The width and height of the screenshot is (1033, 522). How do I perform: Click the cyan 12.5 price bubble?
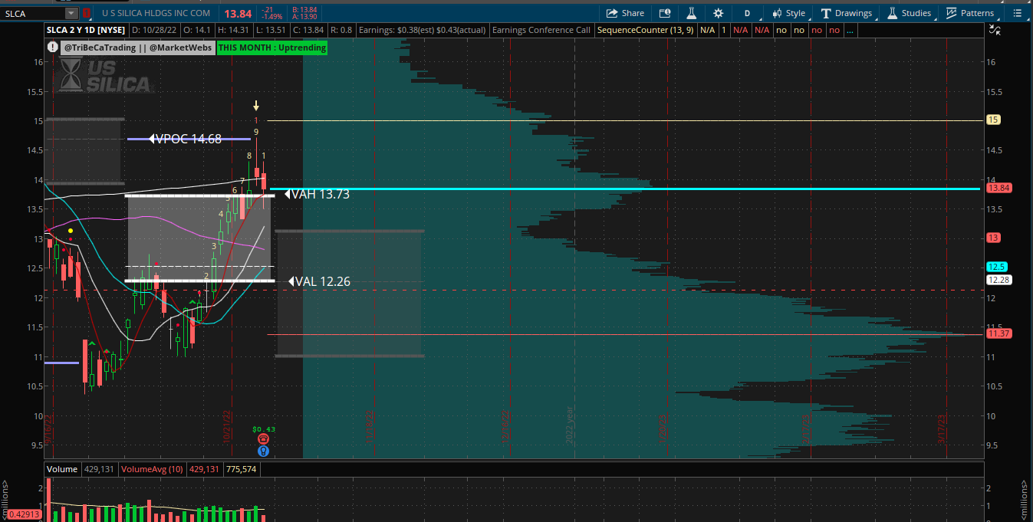click(x=996, y=267)
